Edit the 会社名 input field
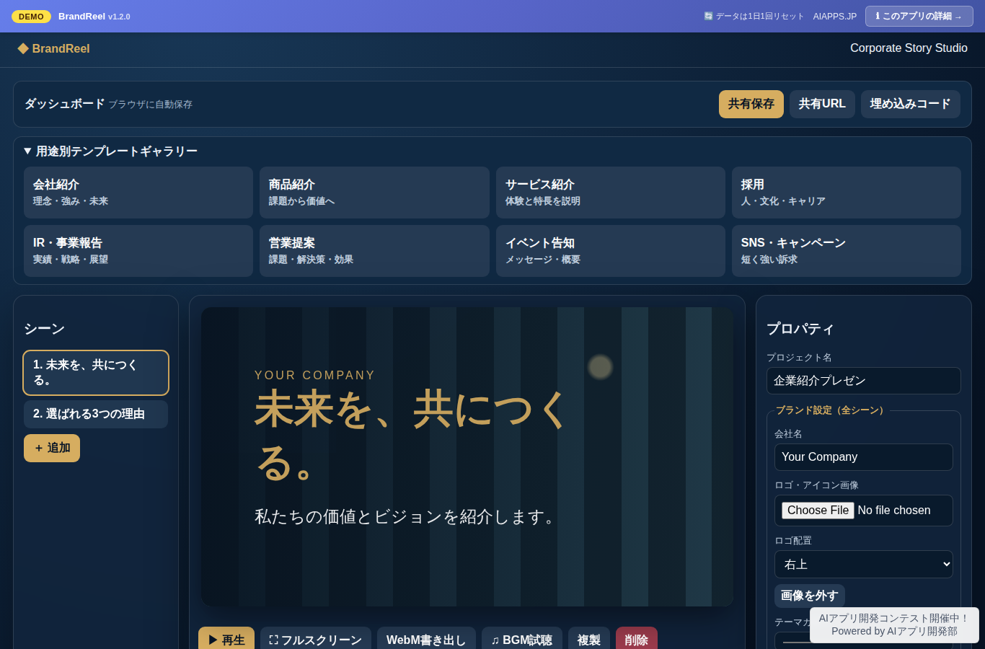Screen dimensions: 985x649 tap(863, 457)
